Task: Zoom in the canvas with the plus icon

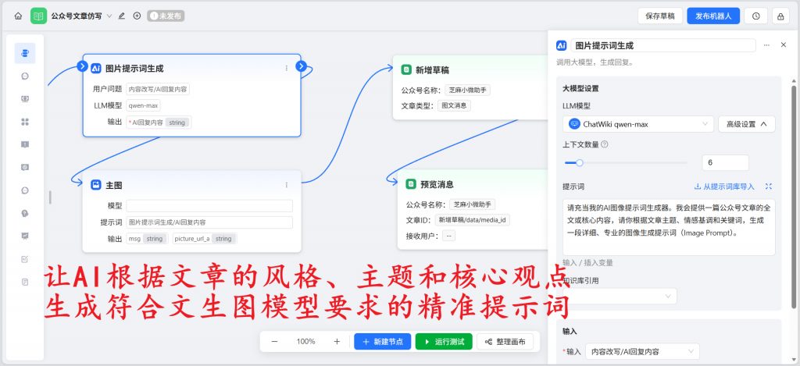Action: click(337, 342)
